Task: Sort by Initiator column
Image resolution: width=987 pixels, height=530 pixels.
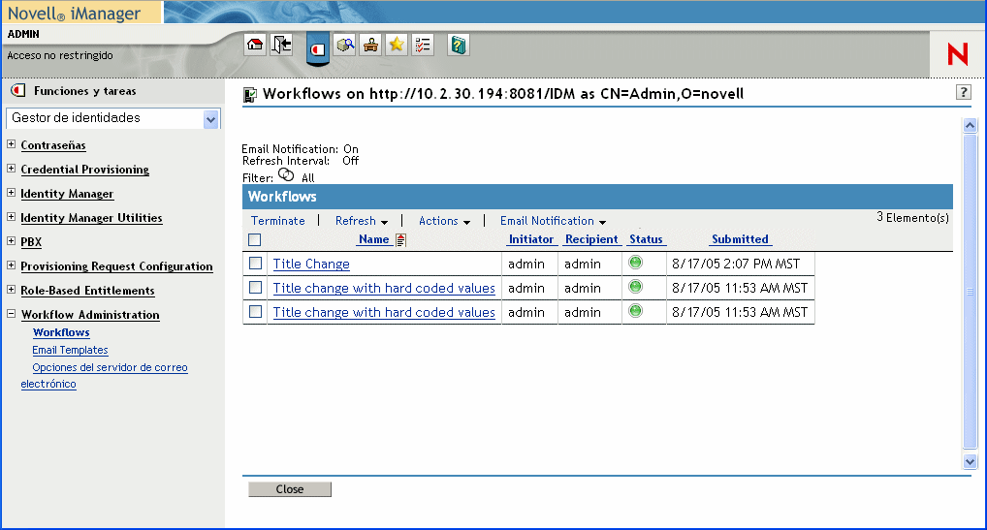Action: tap(531, 239)
